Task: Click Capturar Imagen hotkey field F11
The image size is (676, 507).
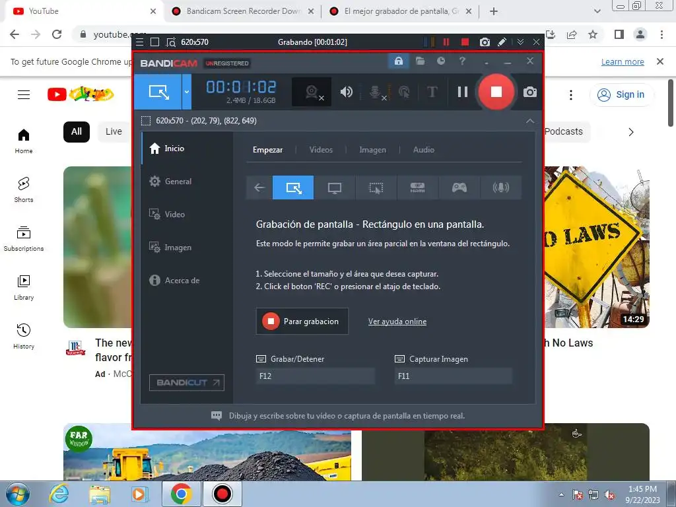Action: tap(453, 376)
